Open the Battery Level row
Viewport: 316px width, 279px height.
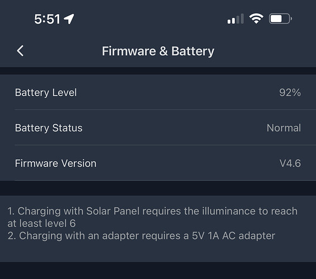coord(158,92)
